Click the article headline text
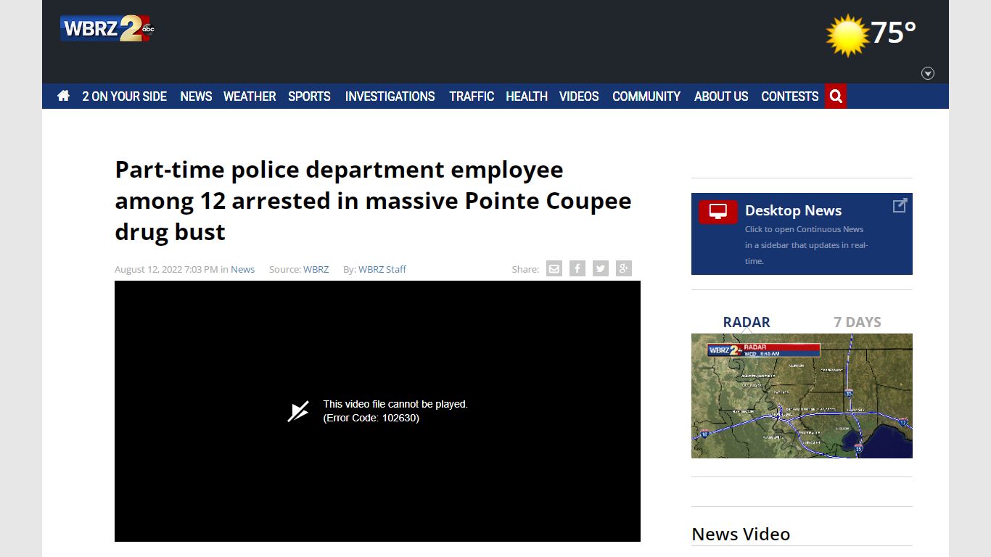The height and width of the screenshot is (557, 991). pos(373,200)
